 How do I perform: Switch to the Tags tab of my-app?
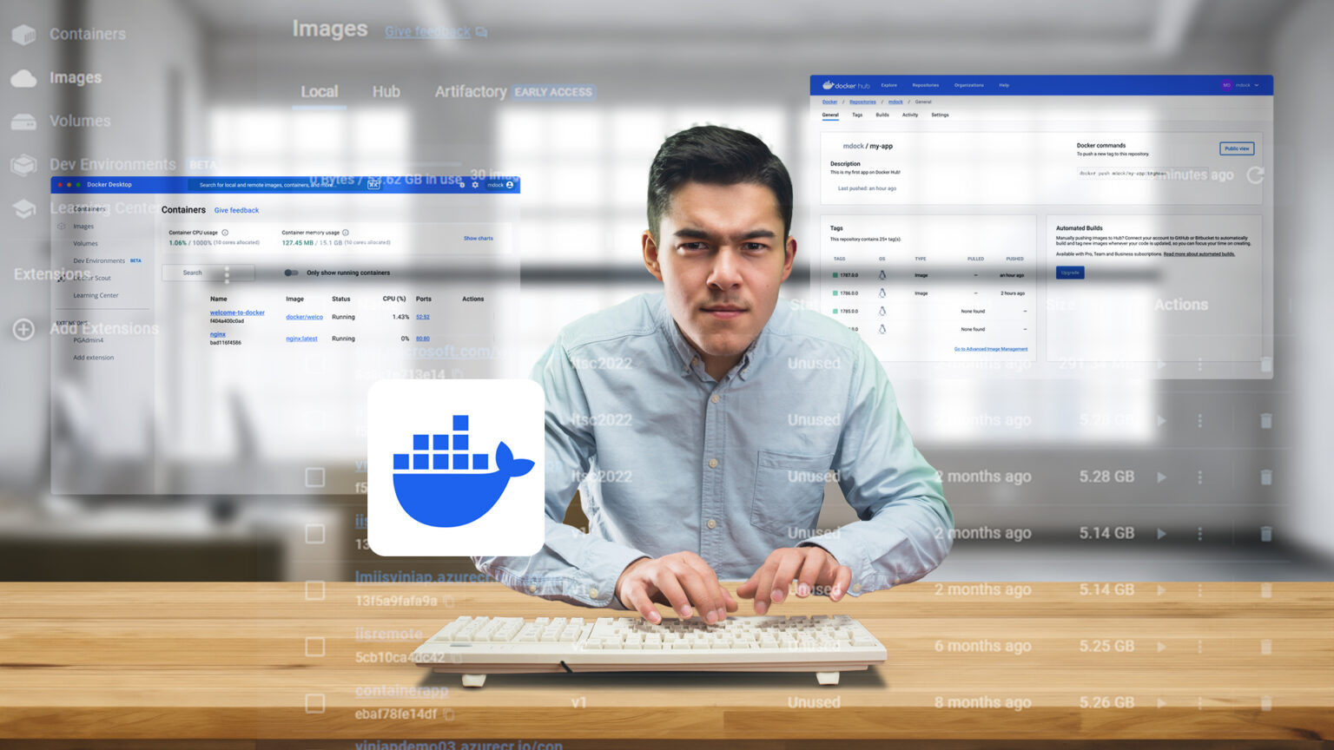[x=857, y=115]
